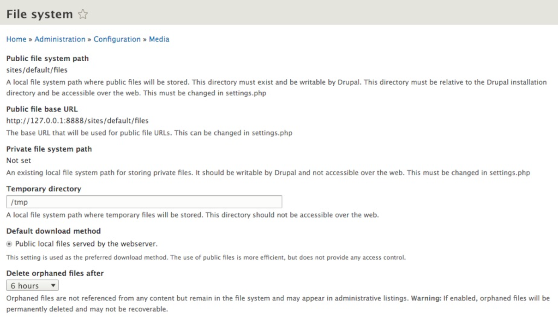Click the Private file system path label

[x=49, y=149]
